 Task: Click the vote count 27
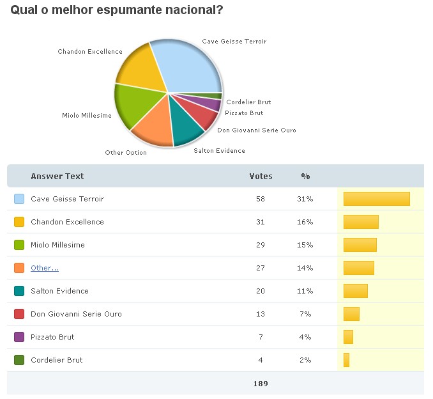click(261, 268)
